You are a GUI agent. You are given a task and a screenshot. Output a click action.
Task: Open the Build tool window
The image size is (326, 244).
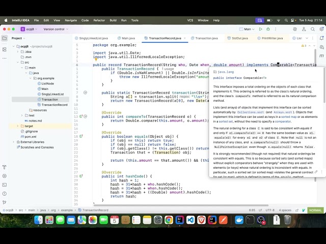(5, 167)
